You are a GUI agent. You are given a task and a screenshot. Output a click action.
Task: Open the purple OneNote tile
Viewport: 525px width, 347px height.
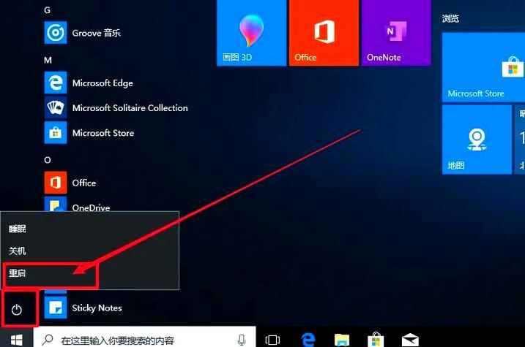click(396, 33)
